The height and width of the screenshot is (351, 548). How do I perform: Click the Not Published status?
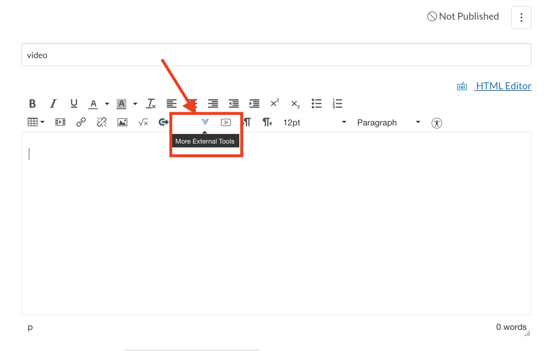click(x=463, y=17)
